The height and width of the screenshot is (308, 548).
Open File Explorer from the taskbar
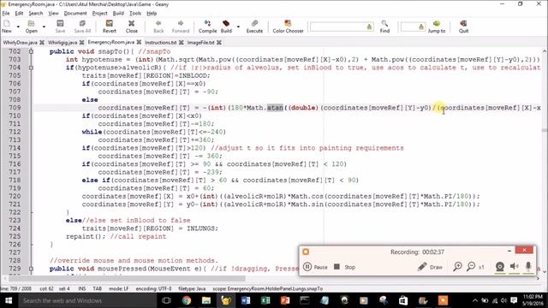[206, 300]
